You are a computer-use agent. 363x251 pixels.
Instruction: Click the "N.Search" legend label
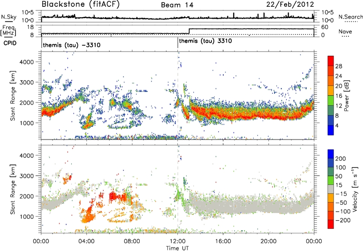[350, 17]
